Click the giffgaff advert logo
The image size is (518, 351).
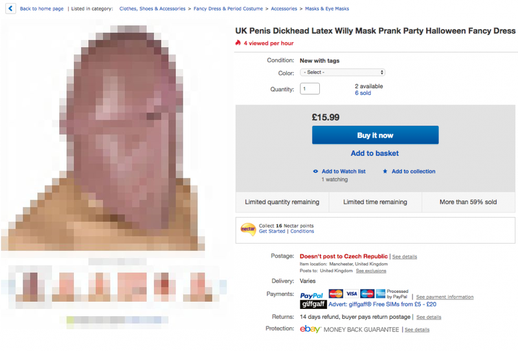coord(313,304)
